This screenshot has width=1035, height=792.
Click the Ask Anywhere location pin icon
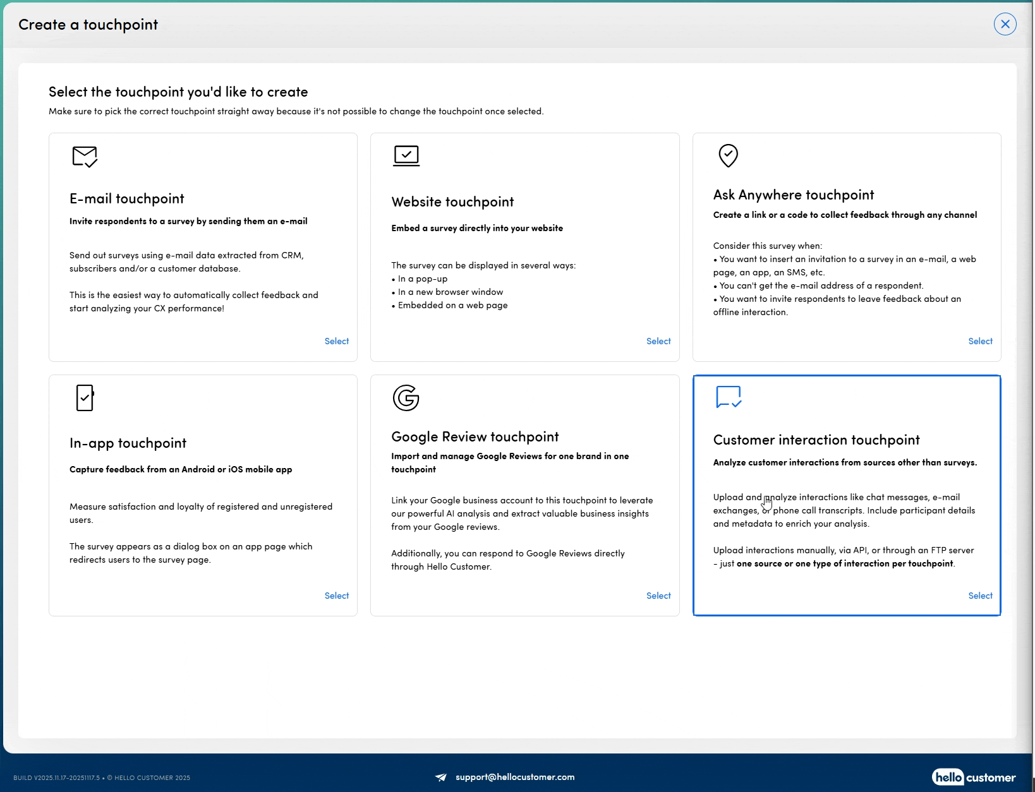click(728, 155)
